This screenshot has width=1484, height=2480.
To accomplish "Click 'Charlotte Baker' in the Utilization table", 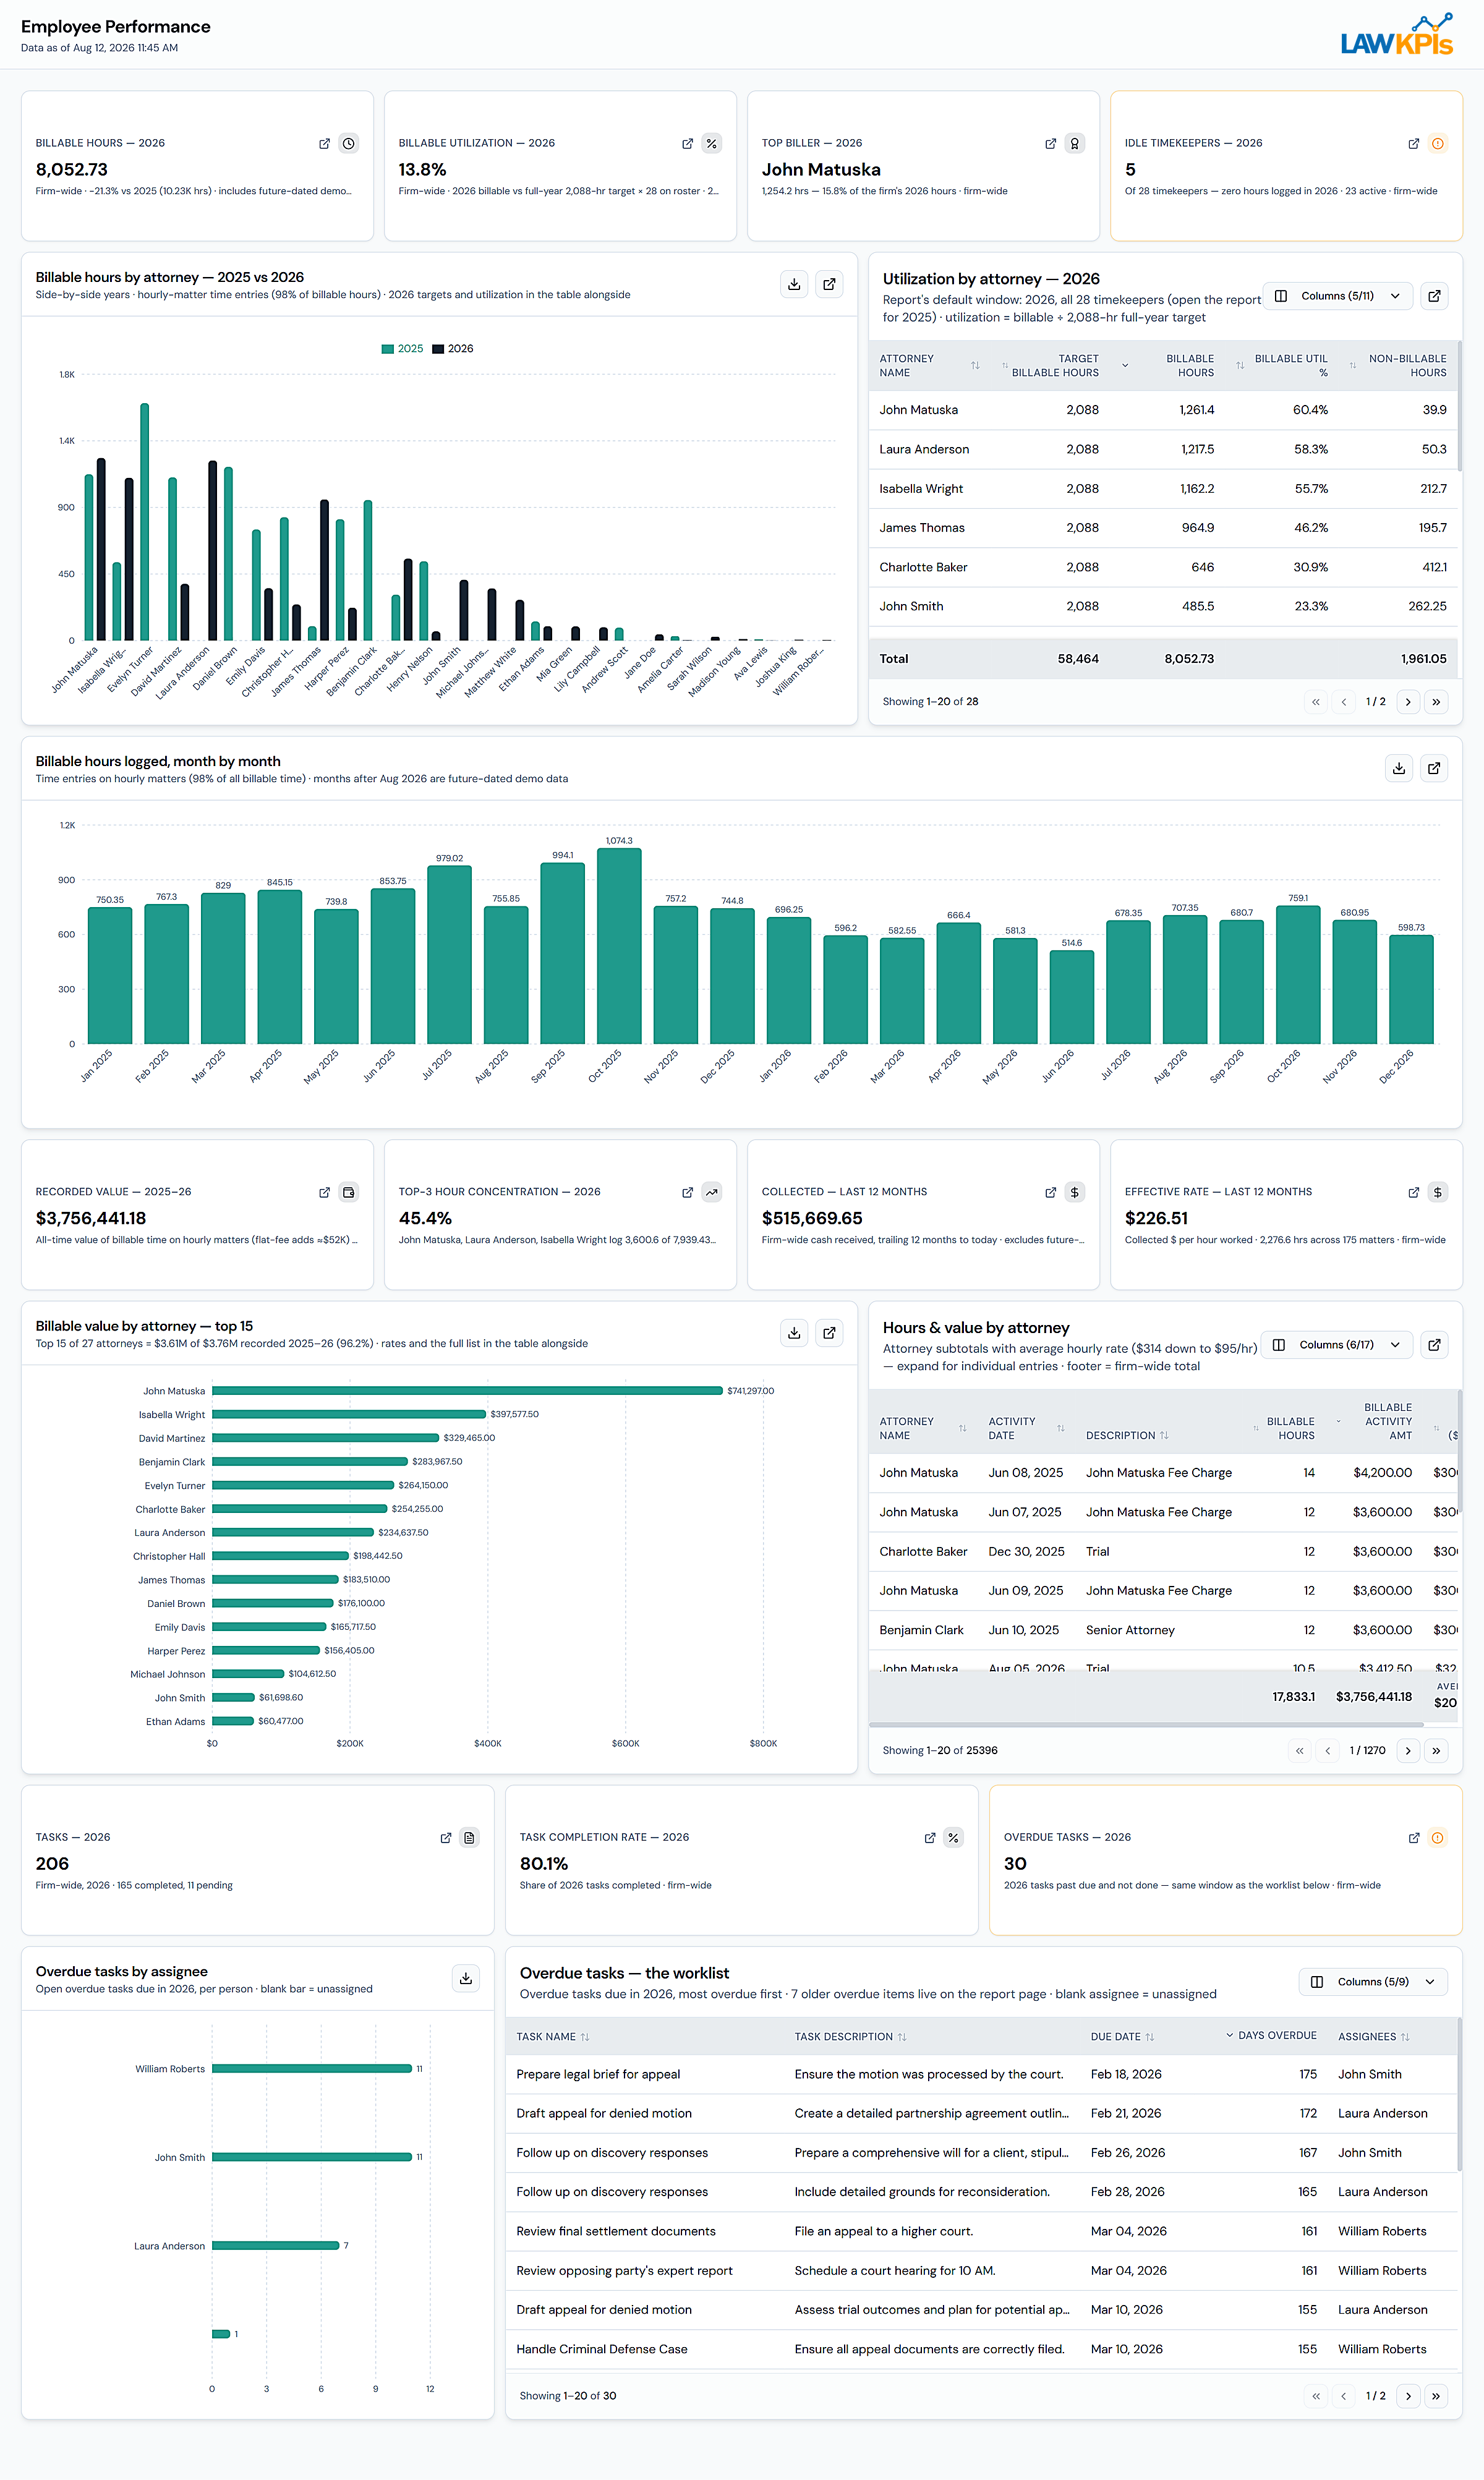I will coord(923,567).
